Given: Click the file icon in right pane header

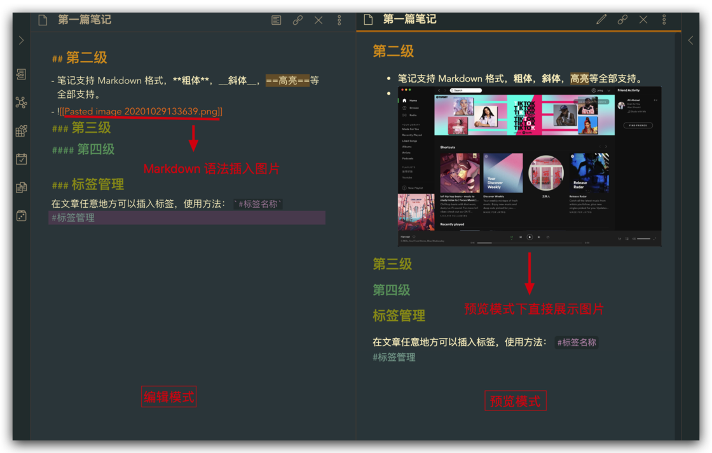Looking at the screenshot, I should pos(368,20).
